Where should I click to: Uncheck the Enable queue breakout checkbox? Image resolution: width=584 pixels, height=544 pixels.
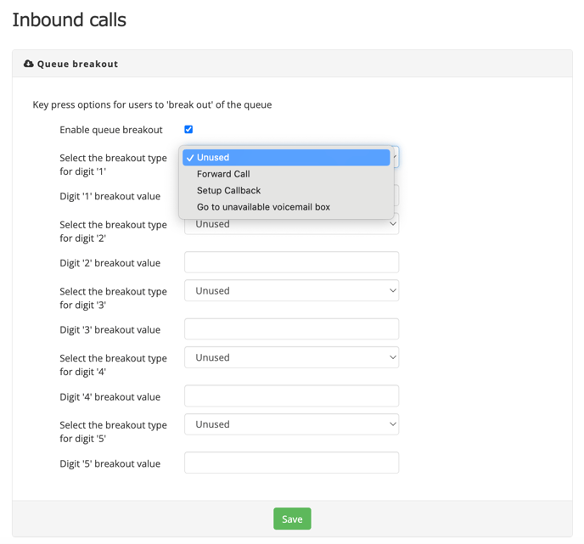click(x=188, y=129)
